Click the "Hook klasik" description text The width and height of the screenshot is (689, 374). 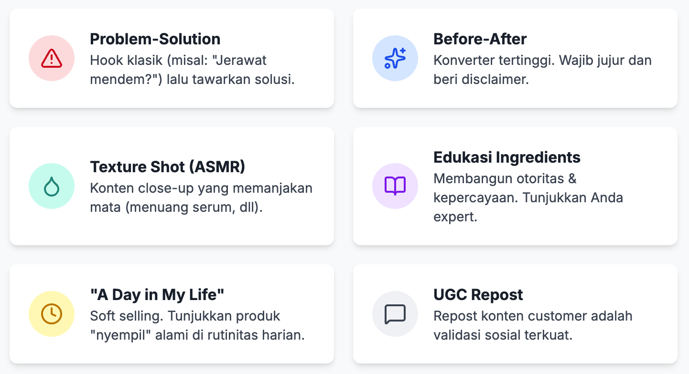[192, 70]
